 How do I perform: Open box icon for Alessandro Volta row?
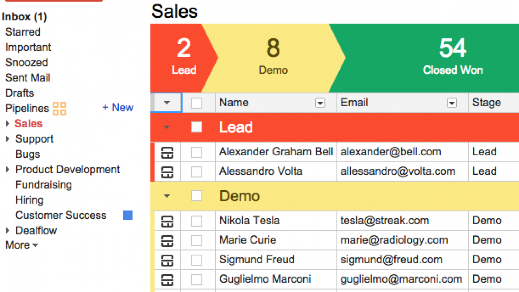tap(167, 172)
